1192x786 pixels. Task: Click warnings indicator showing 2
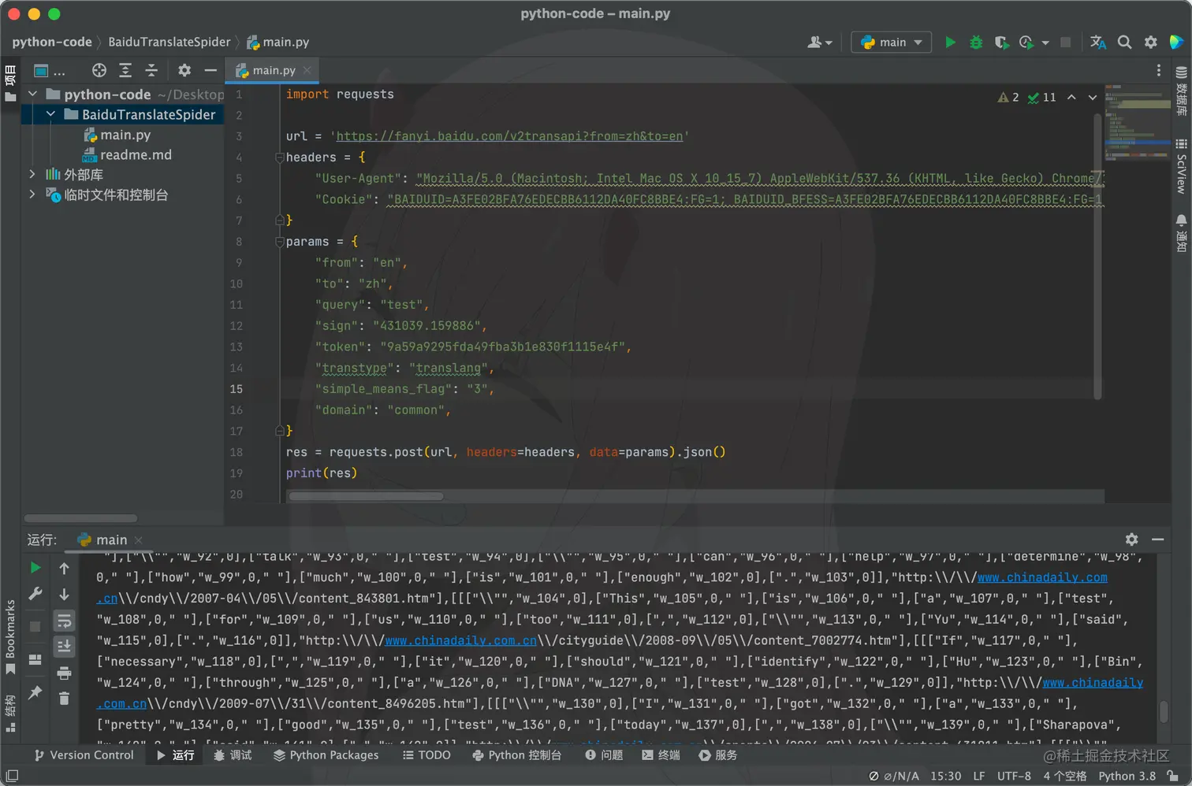[1008, 97]
